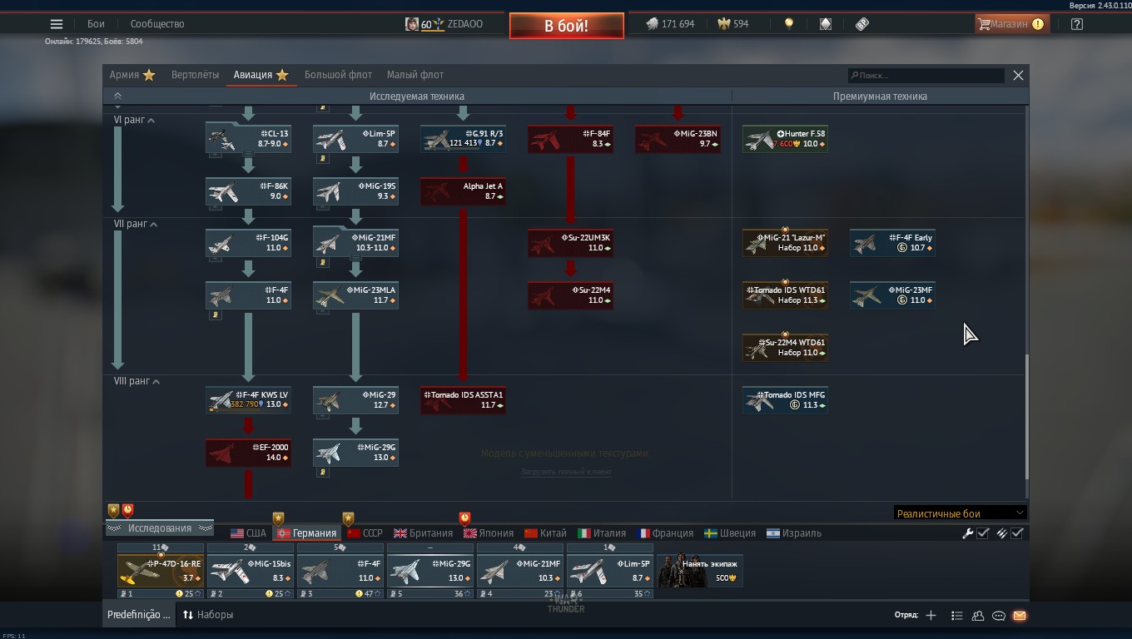This screenshot has width=1132, height=639.
Task: Collapse the VI ранг section
Action: point(135,120)
